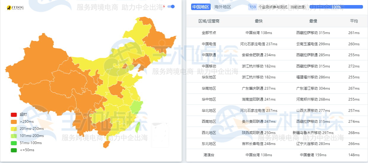Select the 华北地区 row label
The width and height of the screenshot is (368, 163).
(209, 111)
